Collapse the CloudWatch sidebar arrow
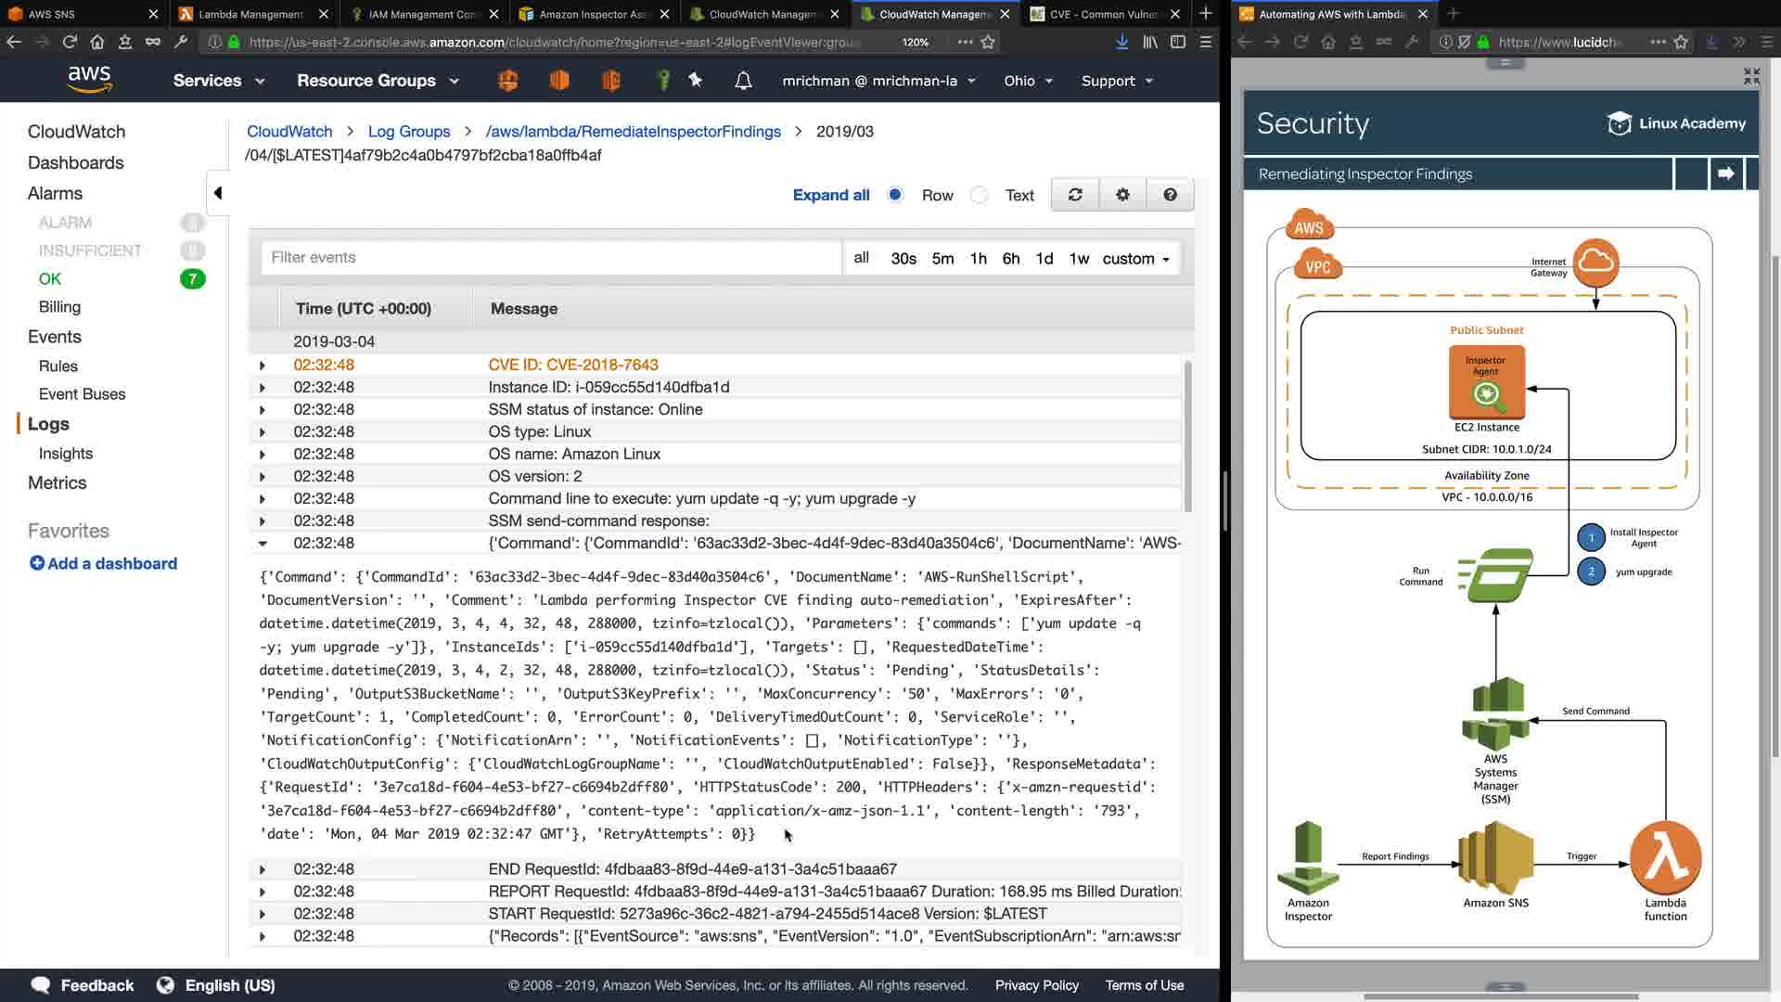 coord(217,193)
